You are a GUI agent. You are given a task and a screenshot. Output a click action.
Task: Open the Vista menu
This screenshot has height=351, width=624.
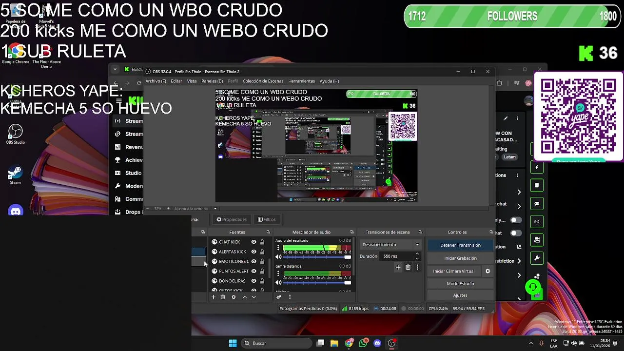[192, 81]
